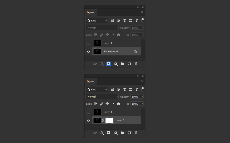Screen dimensions: 230x143
Task: Click the Layer 0 name
Action: (x=120, y=121)
